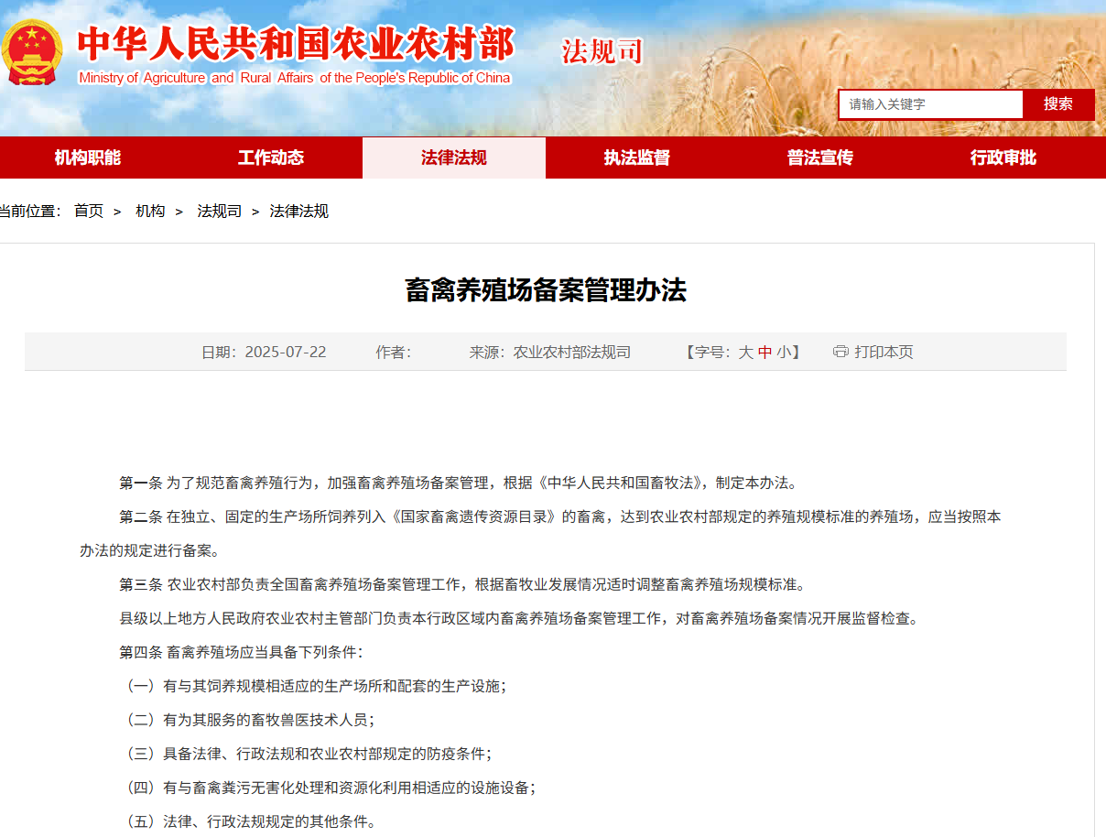Open the 机构职能 navigation tab

click(x=88, y=158)
